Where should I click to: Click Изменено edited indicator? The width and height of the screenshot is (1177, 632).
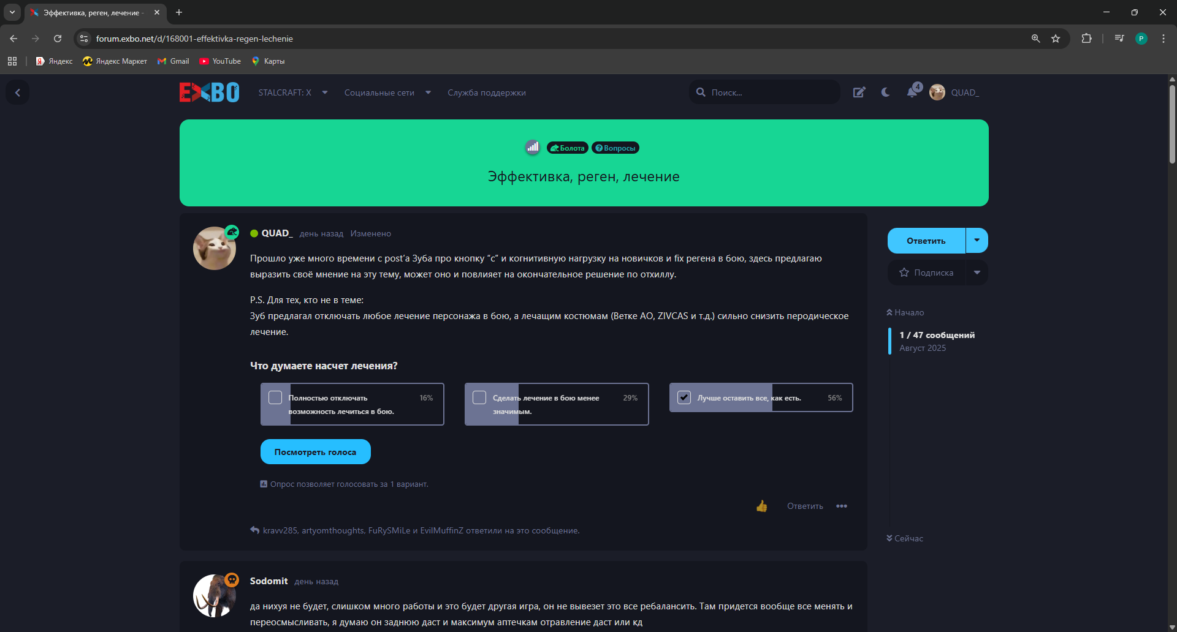point(370,233)
